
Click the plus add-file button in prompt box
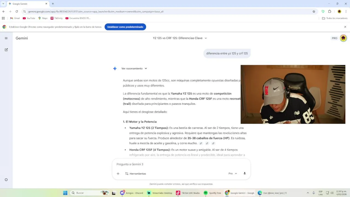(118, 173)
